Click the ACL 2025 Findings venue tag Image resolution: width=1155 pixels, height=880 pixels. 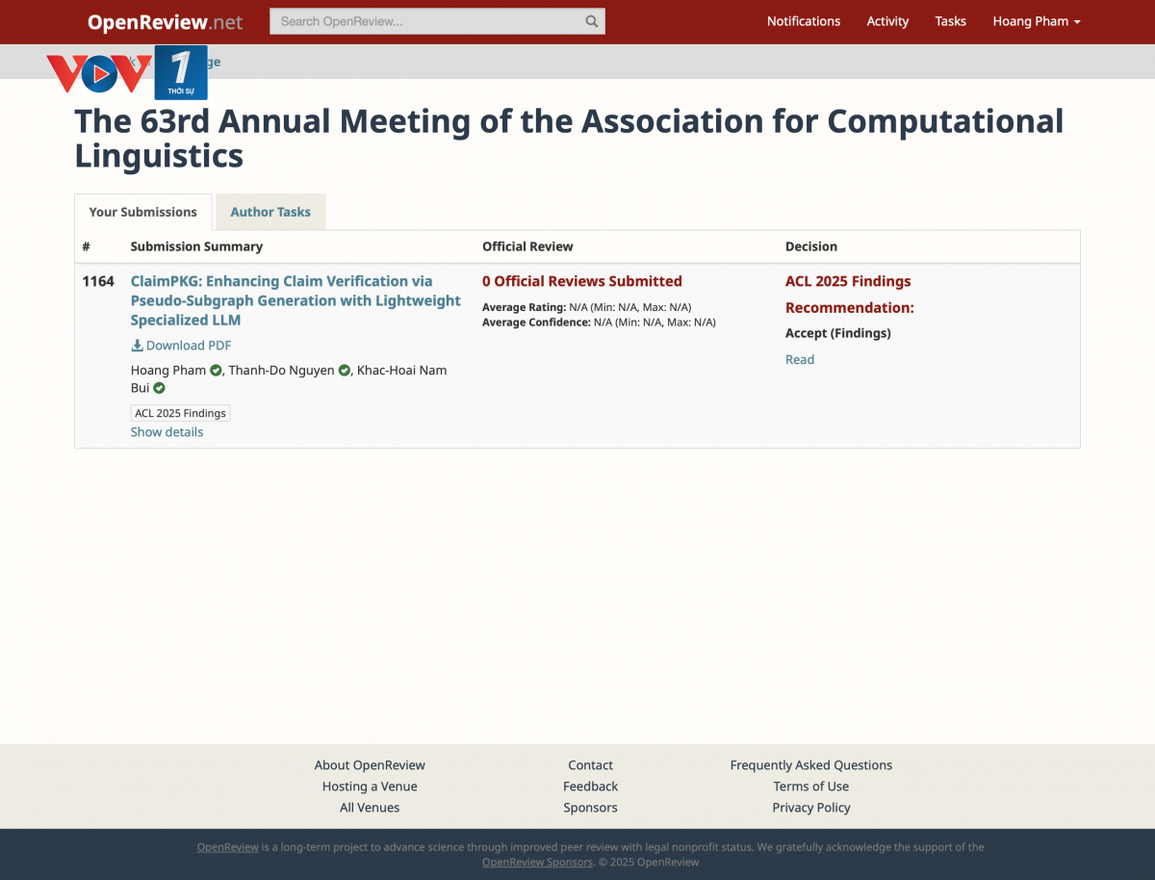[x=180, y=413]
